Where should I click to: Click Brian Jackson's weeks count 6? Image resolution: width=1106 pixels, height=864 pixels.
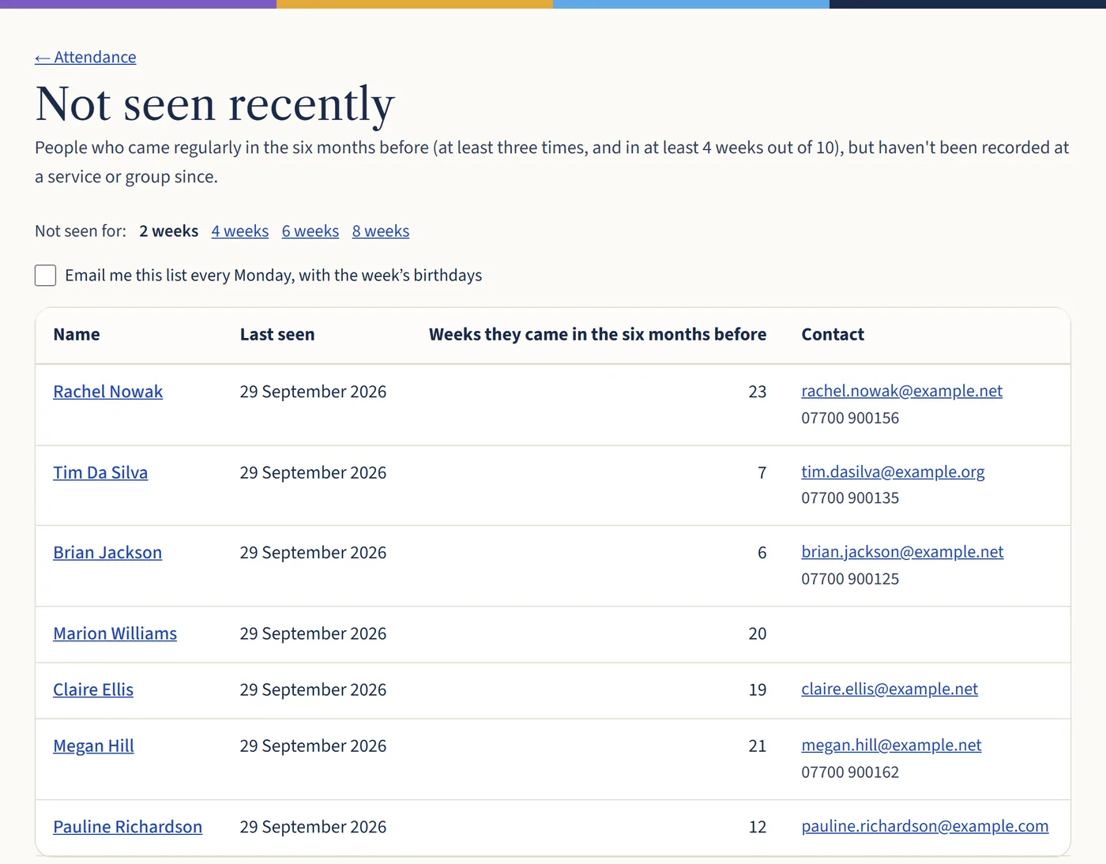(x=762, y=553)
